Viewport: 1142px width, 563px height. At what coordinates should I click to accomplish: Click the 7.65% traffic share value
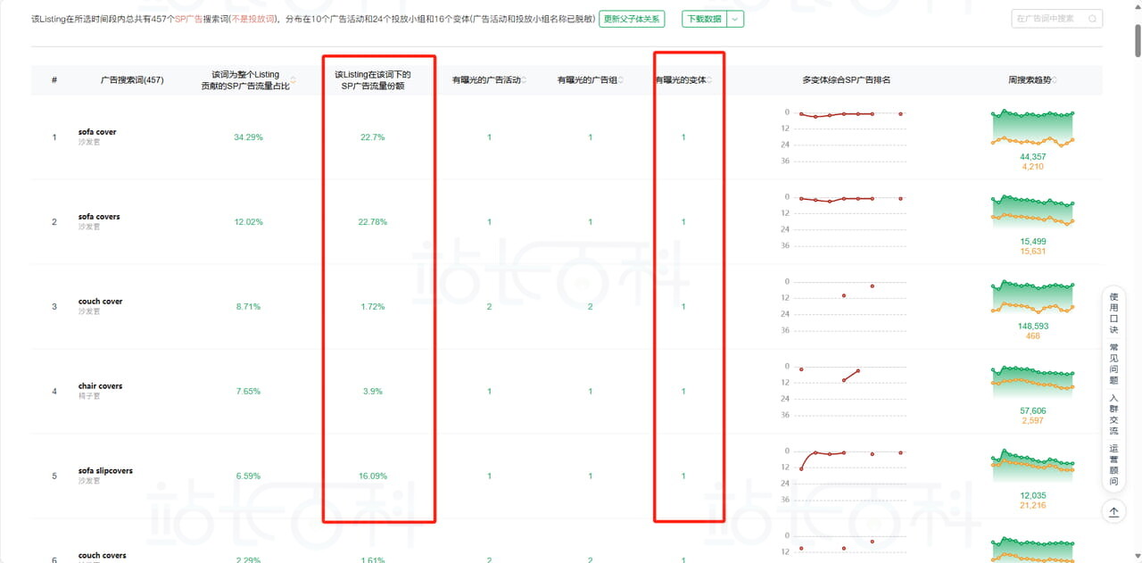tap(248, 392)
